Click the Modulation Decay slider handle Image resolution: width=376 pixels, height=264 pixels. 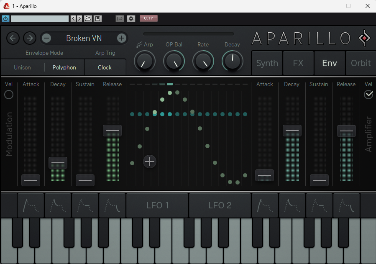click(58, 163)
